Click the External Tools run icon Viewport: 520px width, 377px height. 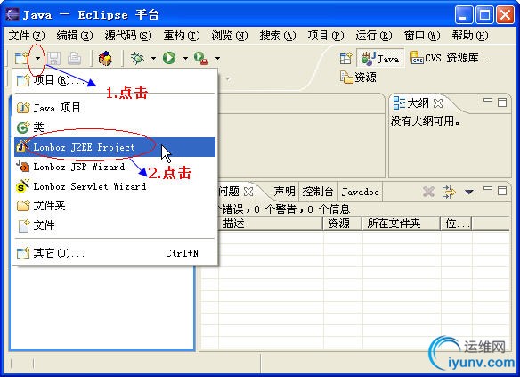(201, 59)
